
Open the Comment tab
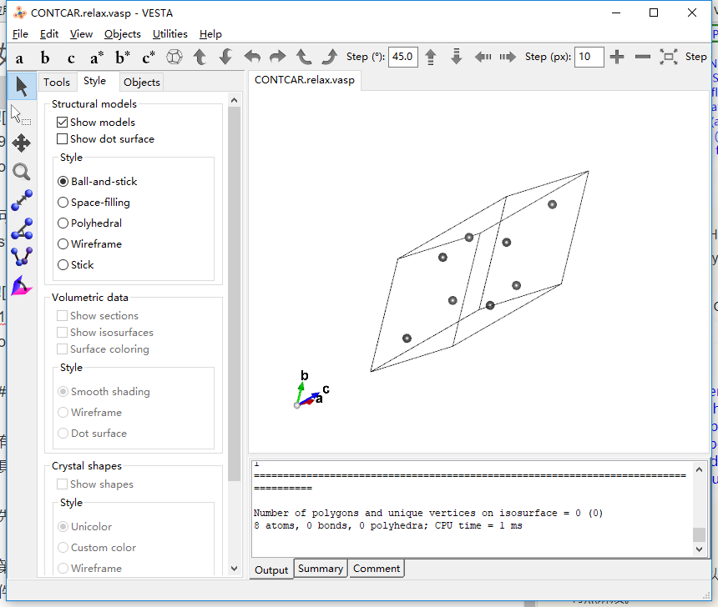pos(377,569)
